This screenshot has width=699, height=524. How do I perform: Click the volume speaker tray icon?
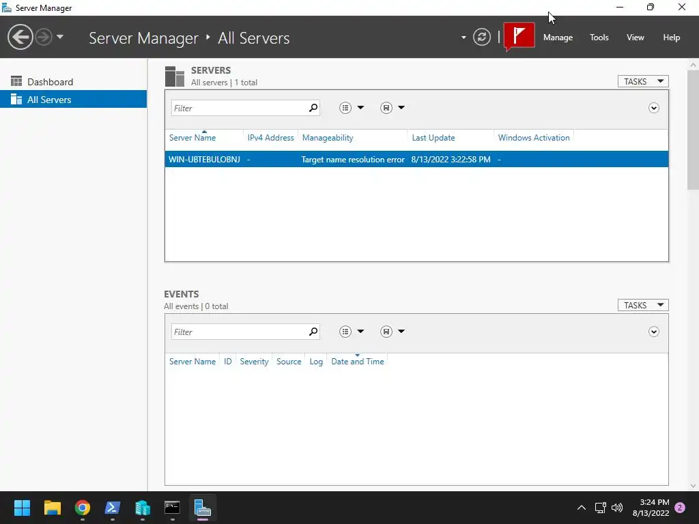pos(617,508)
